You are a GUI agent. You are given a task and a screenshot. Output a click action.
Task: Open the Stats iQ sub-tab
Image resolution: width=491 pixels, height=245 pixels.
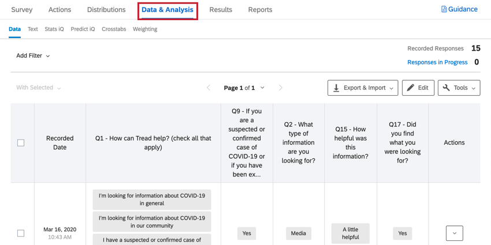pos(54,29)
